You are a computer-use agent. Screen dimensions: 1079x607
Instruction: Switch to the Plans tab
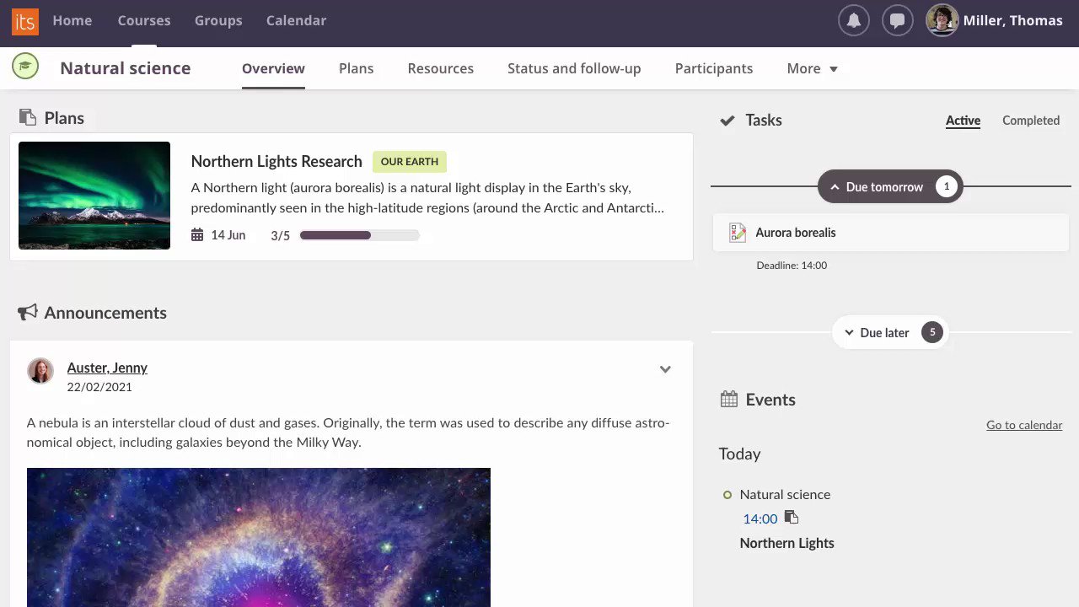tap(356, 68)
